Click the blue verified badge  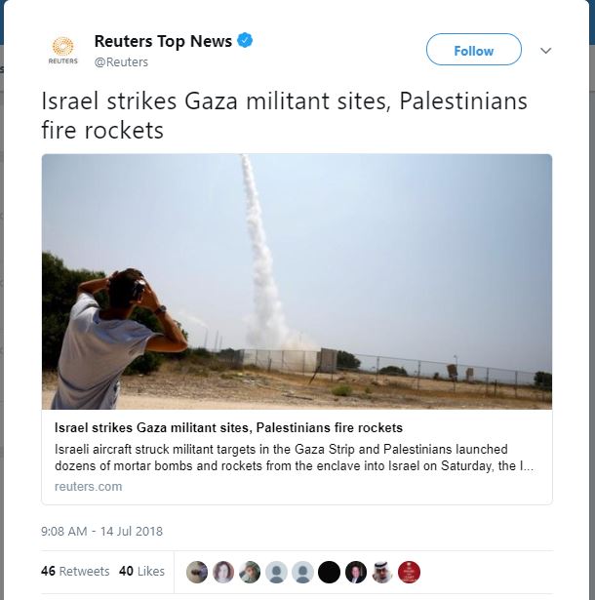pos(245,40)
